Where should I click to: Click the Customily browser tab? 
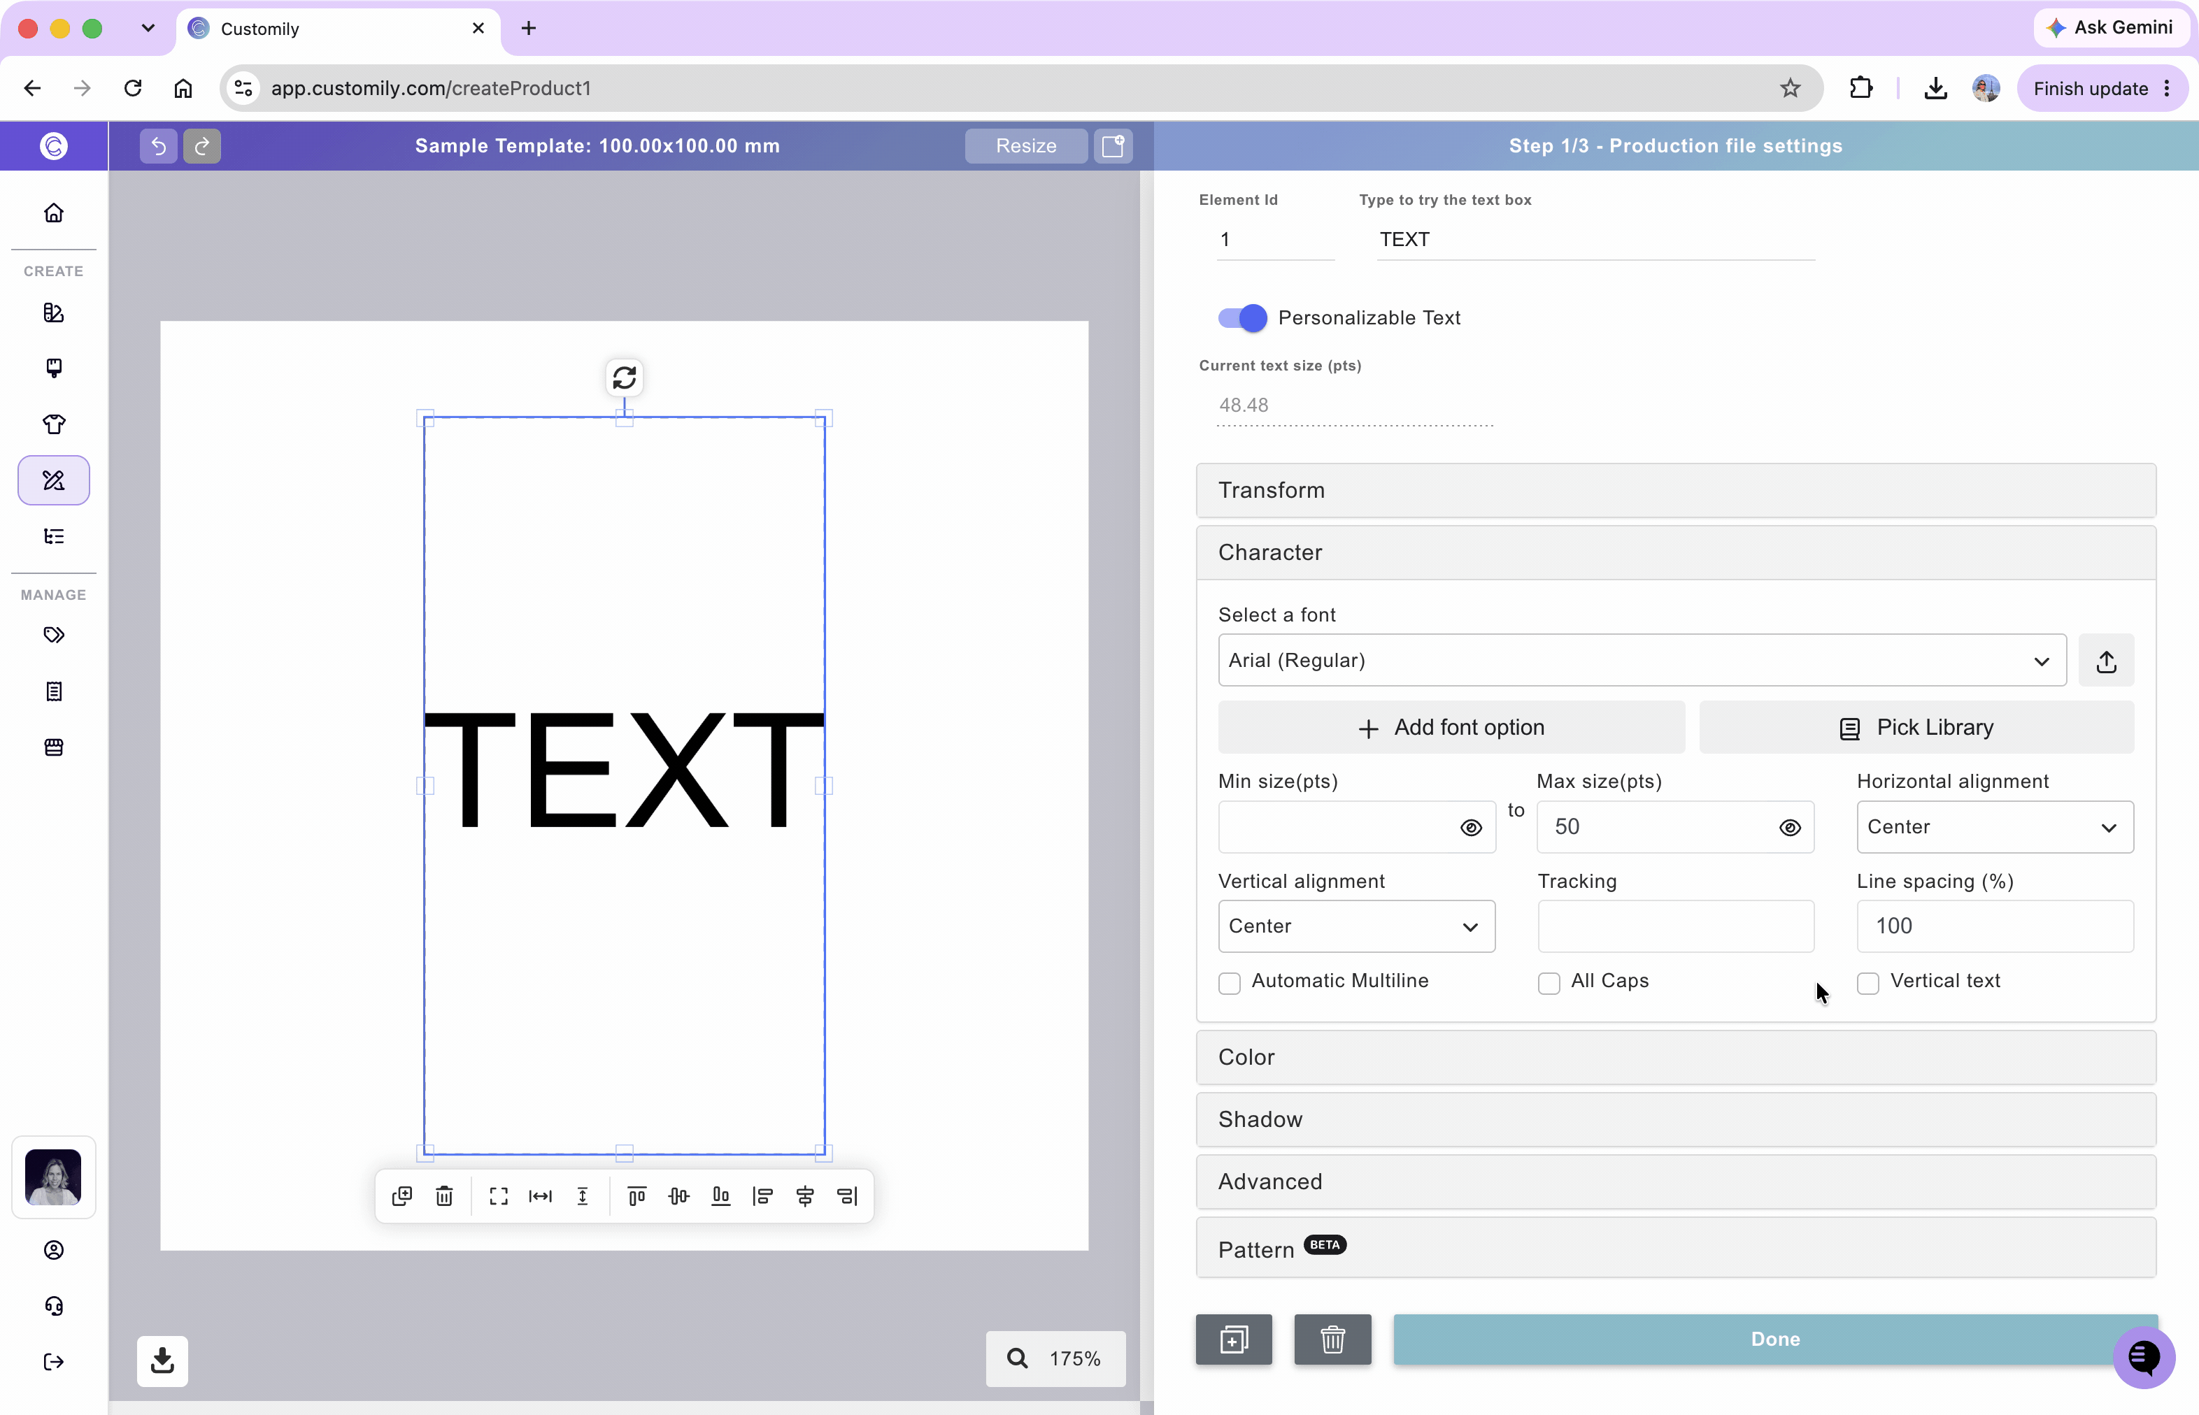[x=337, y=29]
